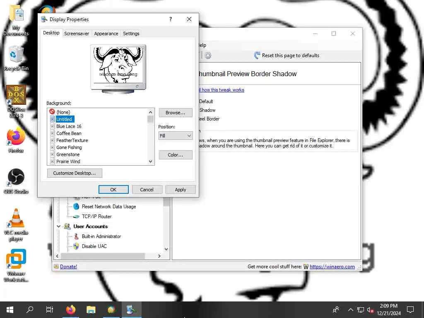424x318 pixels.
Task: Open the how this tweak works link
Action: tap(222, 90)
